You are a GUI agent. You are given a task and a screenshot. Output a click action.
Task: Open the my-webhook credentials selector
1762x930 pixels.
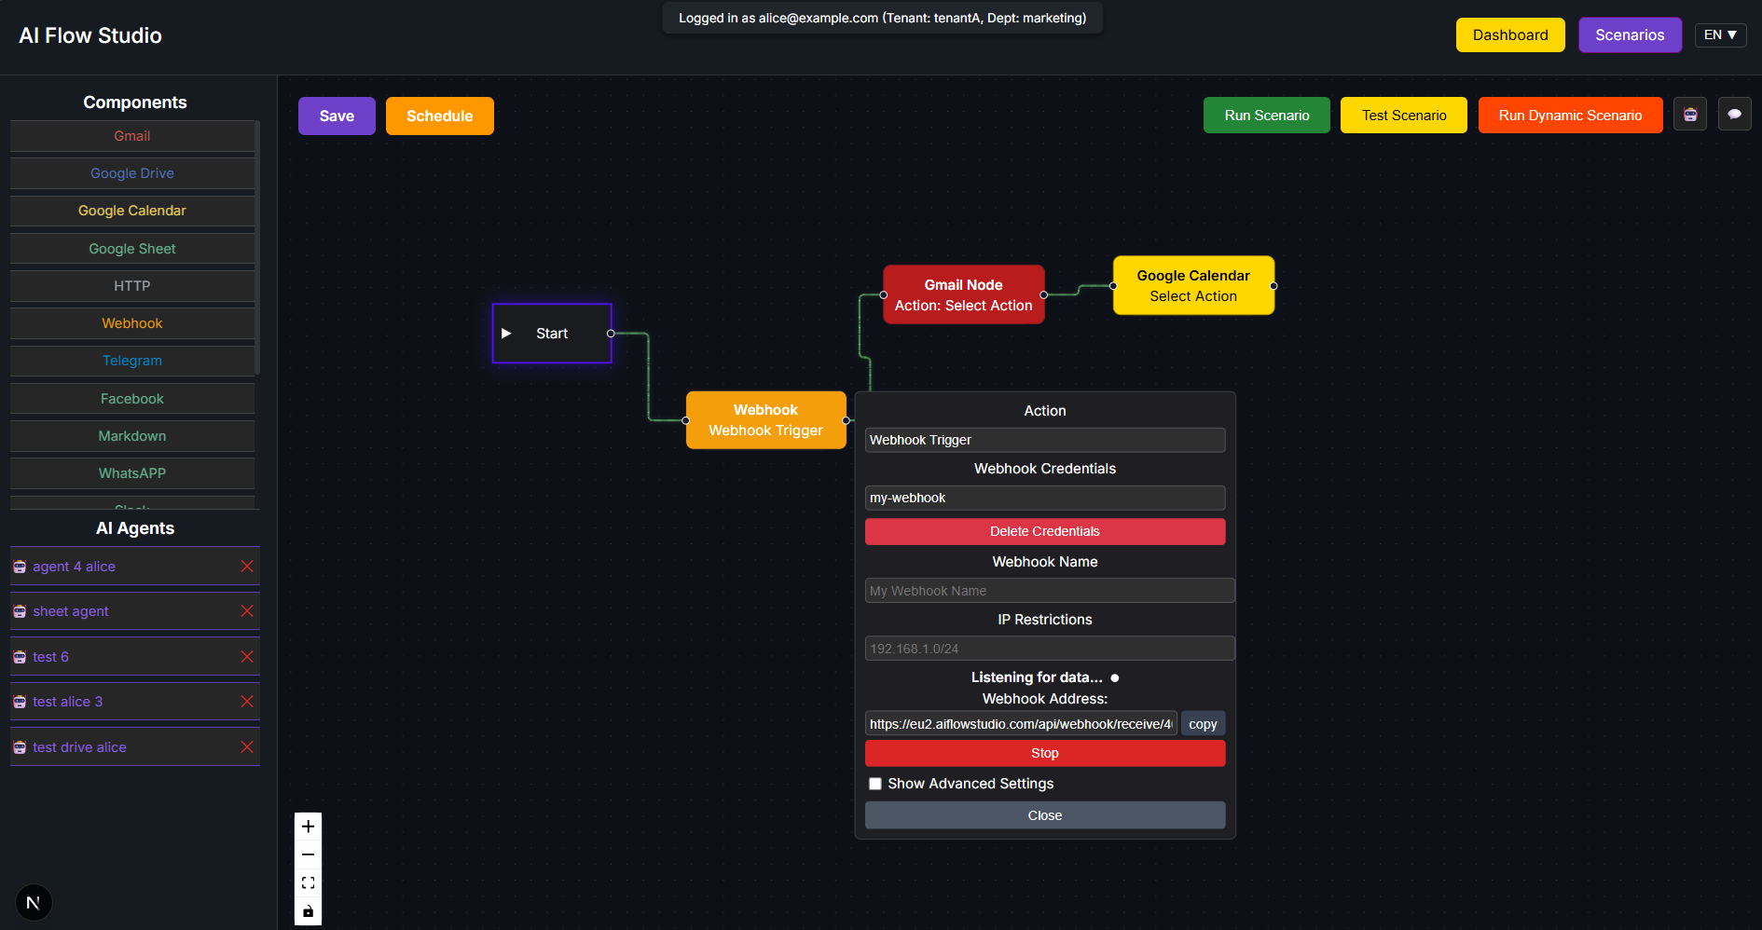[x=1044, y=498]
